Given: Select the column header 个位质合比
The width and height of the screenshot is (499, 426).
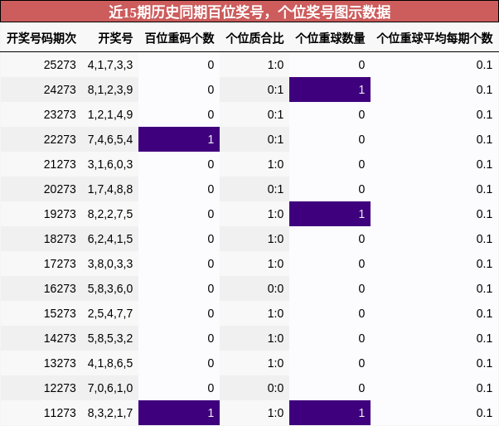Looking at the screenshot, I should pos(254,38).
